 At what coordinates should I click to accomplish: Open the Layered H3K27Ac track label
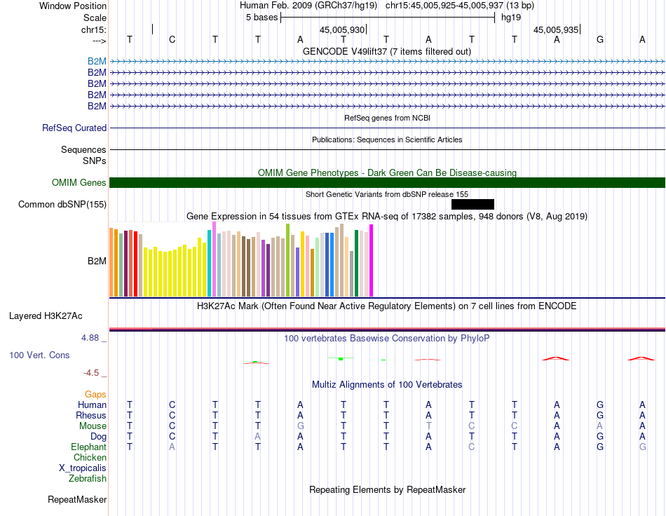point(46,316)
